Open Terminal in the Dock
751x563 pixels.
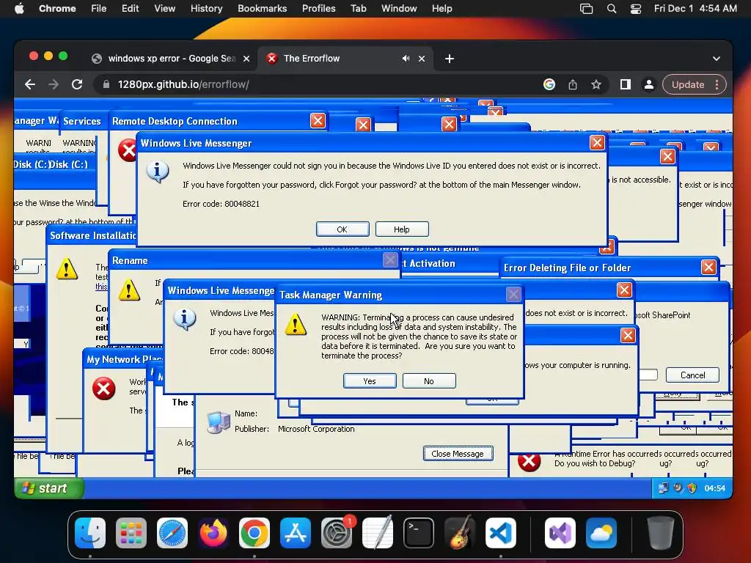point(419,533)
